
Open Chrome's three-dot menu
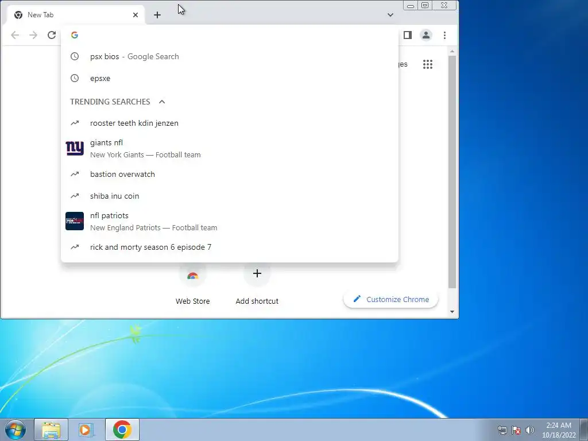444,35
